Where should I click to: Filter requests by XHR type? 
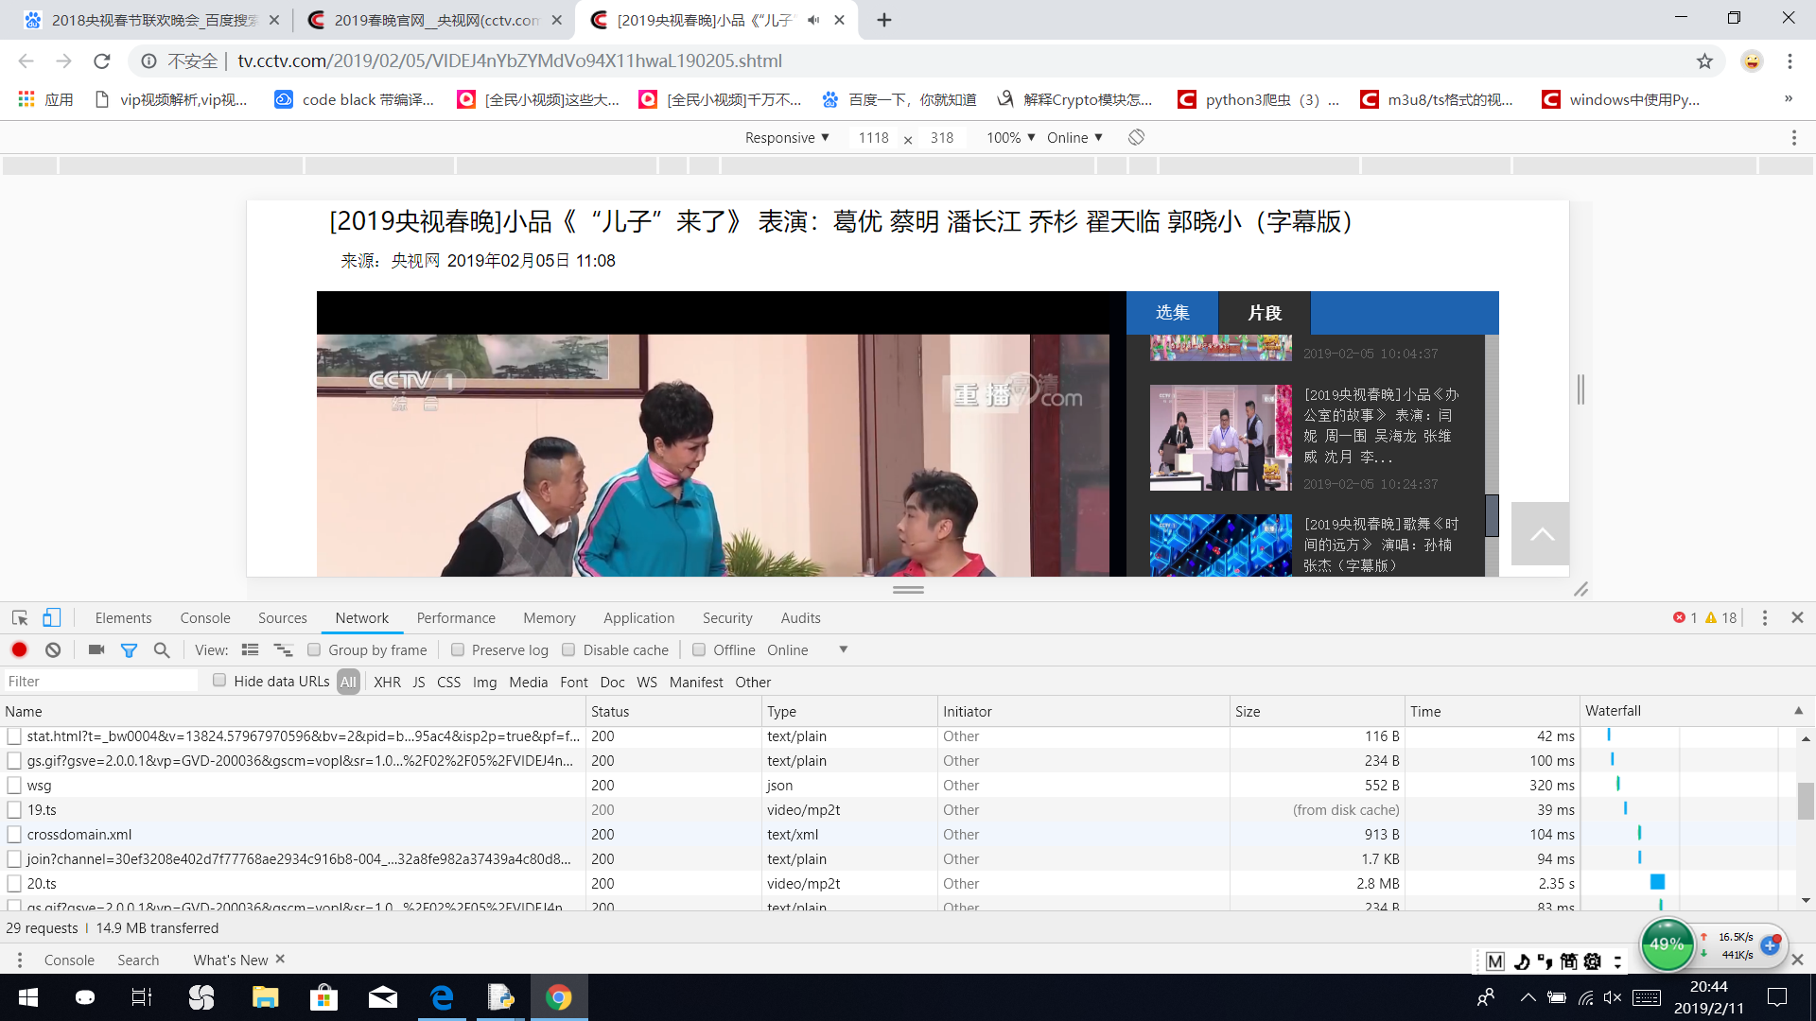(x=387, y=683)
